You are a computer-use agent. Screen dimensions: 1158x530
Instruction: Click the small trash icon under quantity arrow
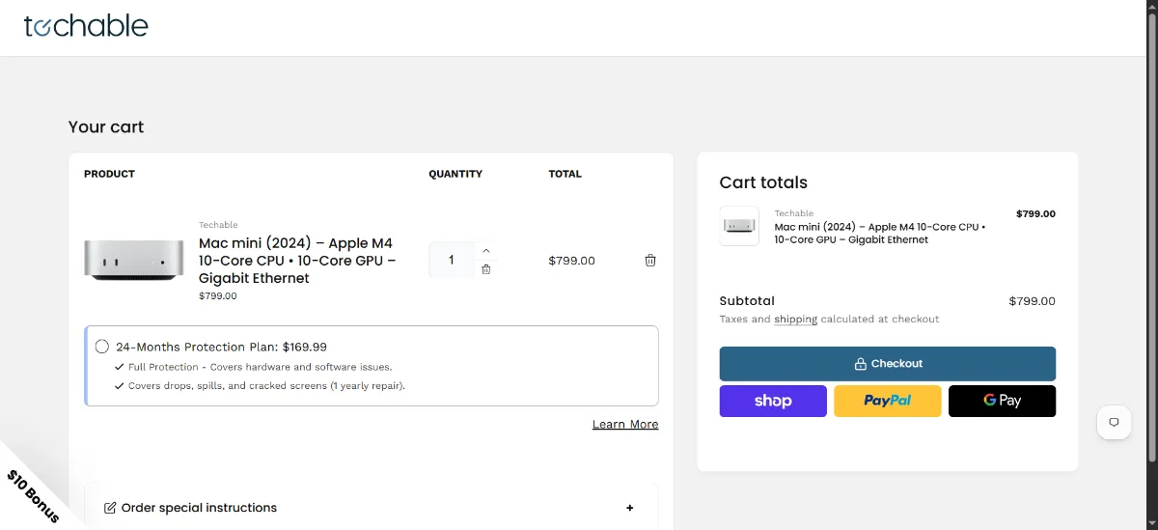(x=486, y=269)
